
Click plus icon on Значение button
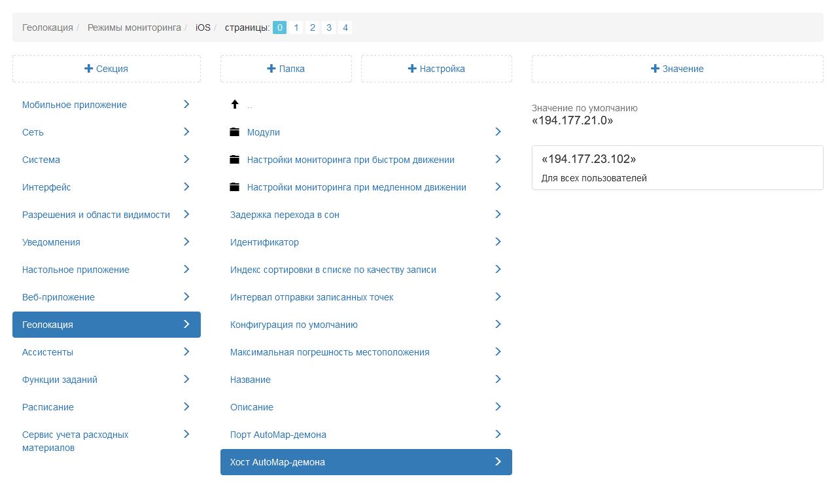pos(655,69)
